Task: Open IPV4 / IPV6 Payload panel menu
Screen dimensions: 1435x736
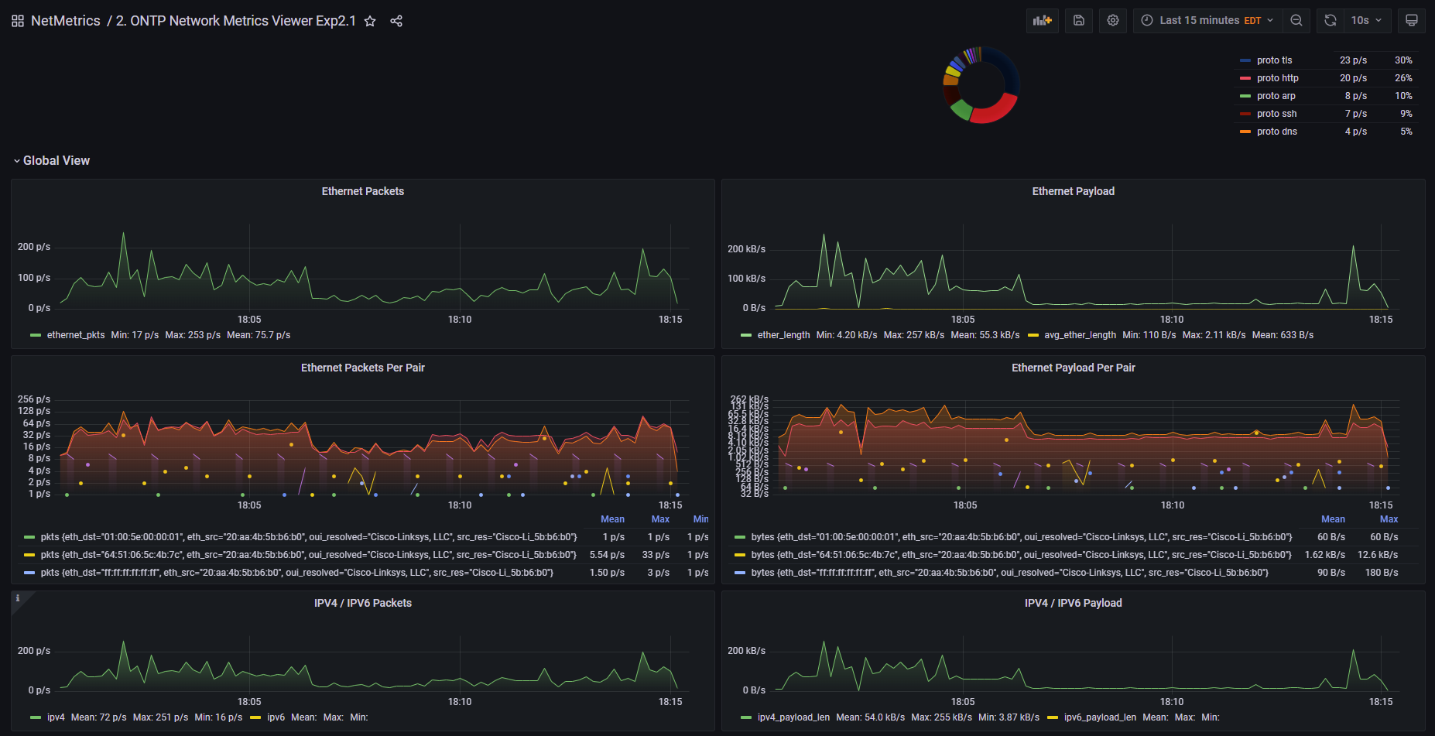Action: pos(1074,603)
